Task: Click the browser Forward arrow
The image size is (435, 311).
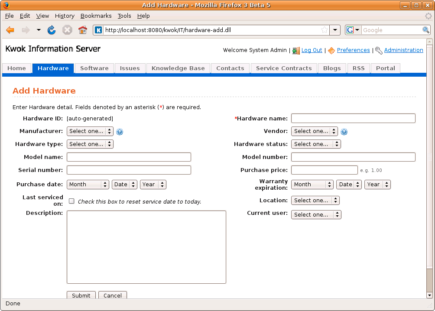Action: click(x=26, y=30)
